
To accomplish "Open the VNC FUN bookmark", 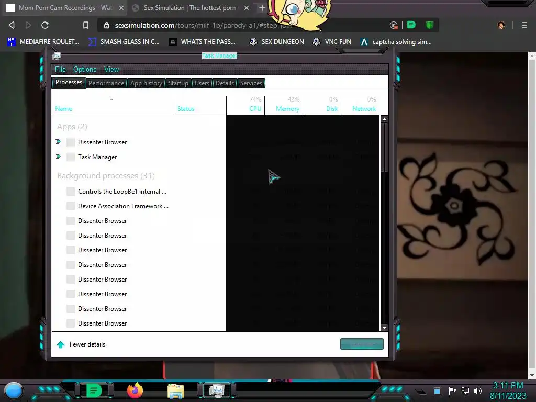I will [x=332, y=42].
